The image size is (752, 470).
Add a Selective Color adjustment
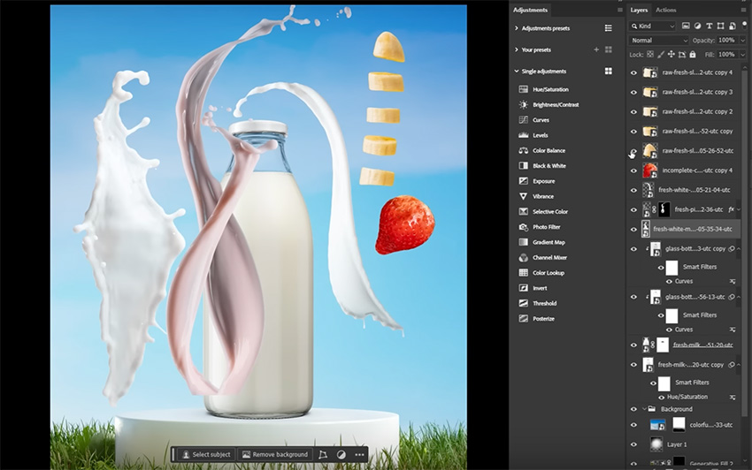point(543,212)
